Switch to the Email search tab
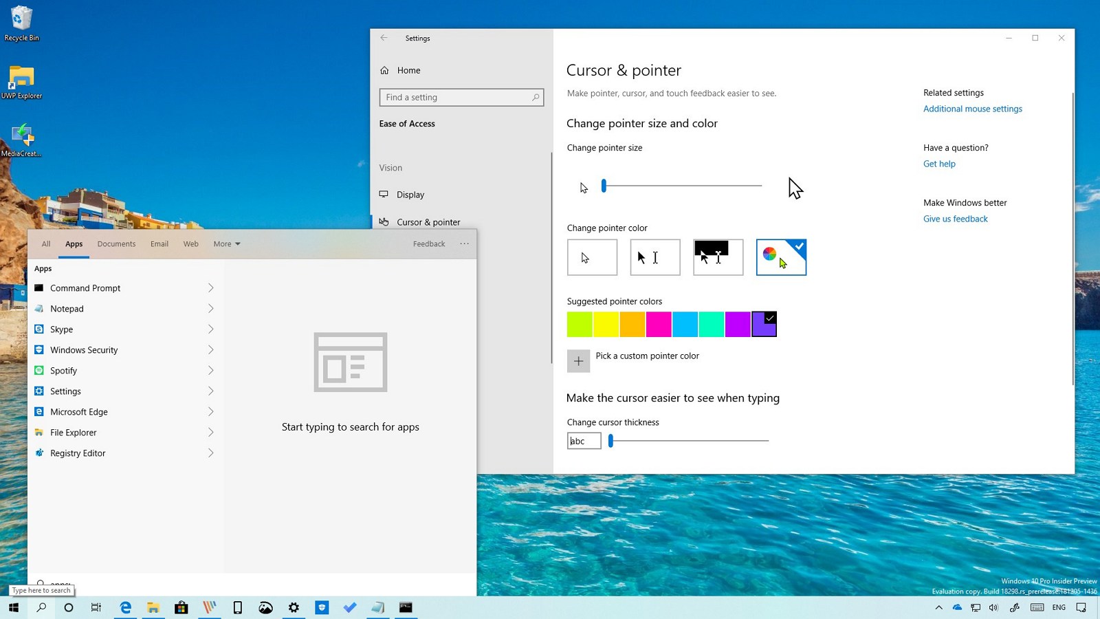 pos(159,244)
